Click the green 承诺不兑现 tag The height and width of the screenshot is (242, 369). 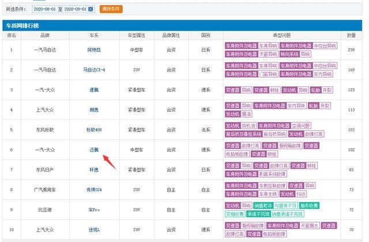point(258,214)
